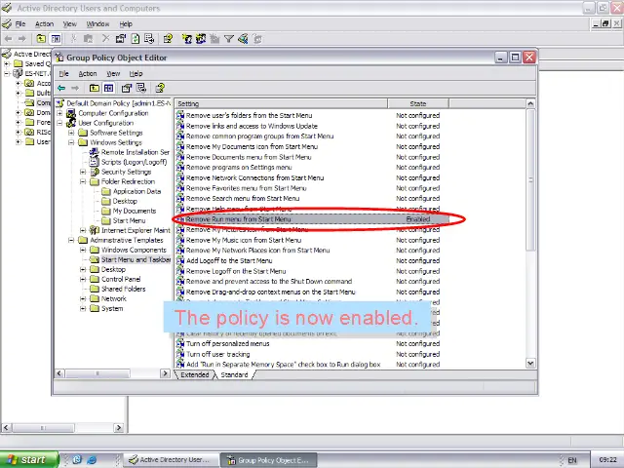Expand Network node in policy tree

(x=83, y=299)
